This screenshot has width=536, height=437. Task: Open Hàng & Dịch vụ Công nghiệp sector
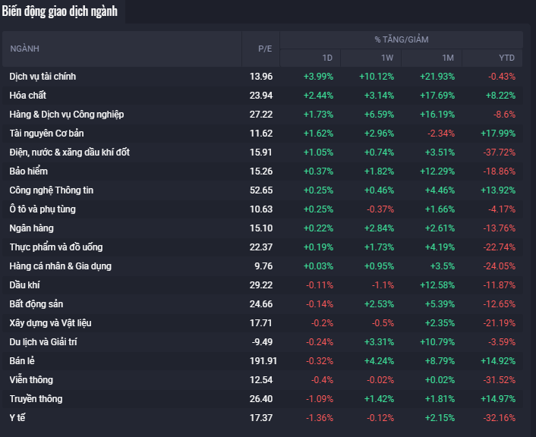click(67, 115)
